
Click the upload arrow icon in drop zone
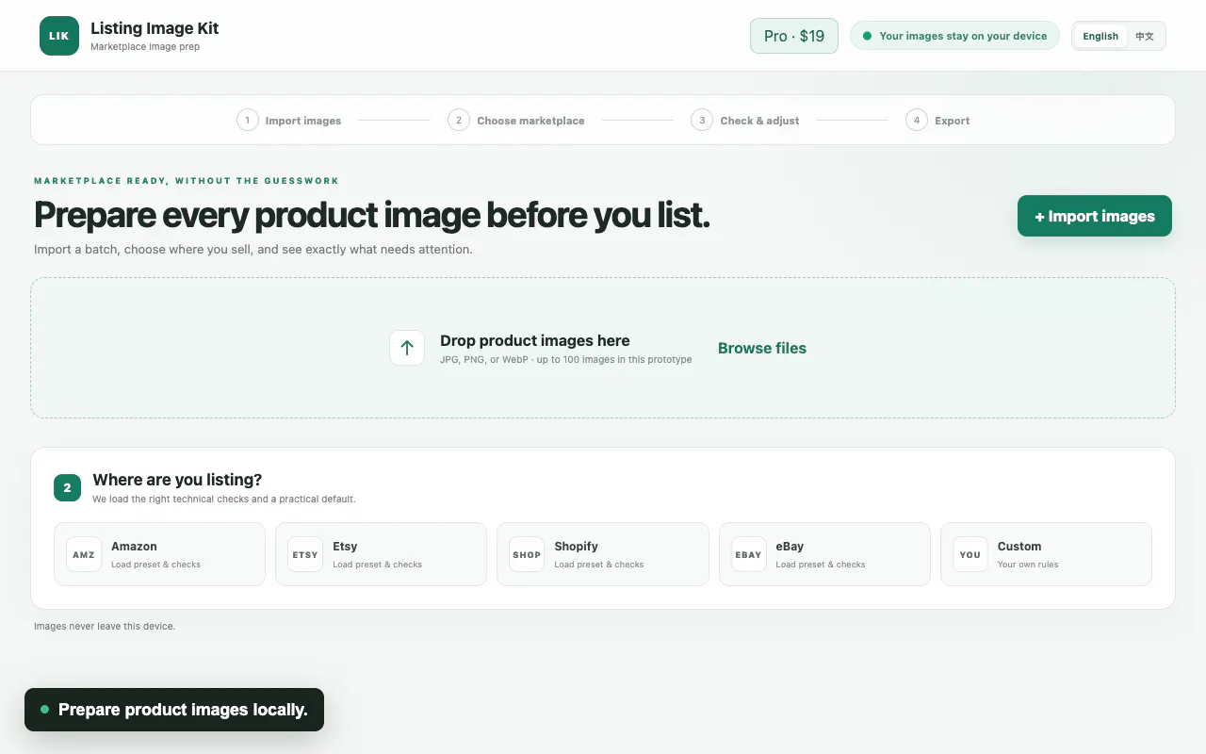pos(407,348)
